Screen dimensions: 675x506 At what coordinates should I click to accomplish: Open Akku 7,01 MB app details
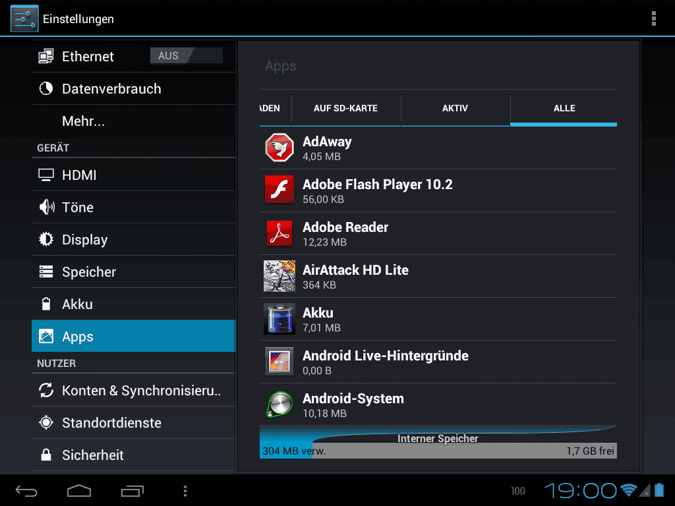tap(438, 319)
